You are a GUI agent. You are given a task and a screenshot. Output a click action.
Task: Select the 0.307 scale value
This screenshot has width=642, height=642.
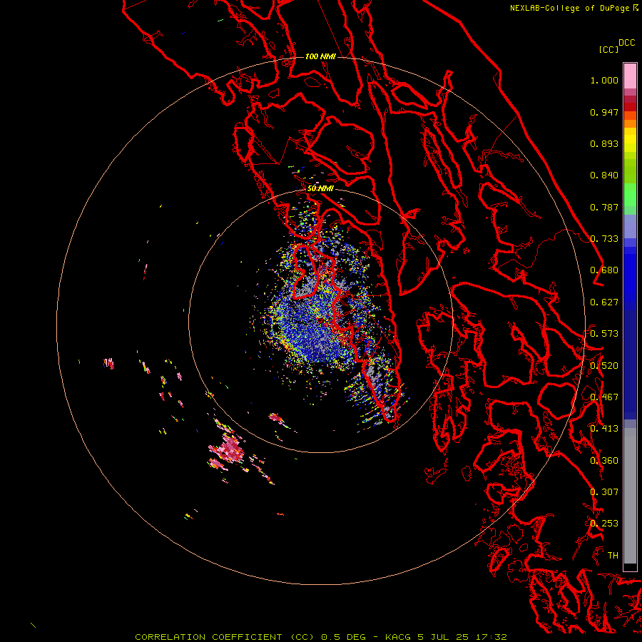click(604, 492)
